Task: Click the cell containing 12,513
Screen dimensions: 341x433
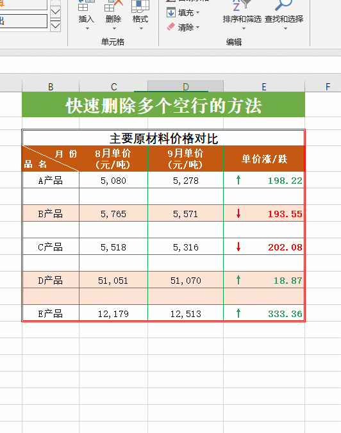Action: [185, 313]
